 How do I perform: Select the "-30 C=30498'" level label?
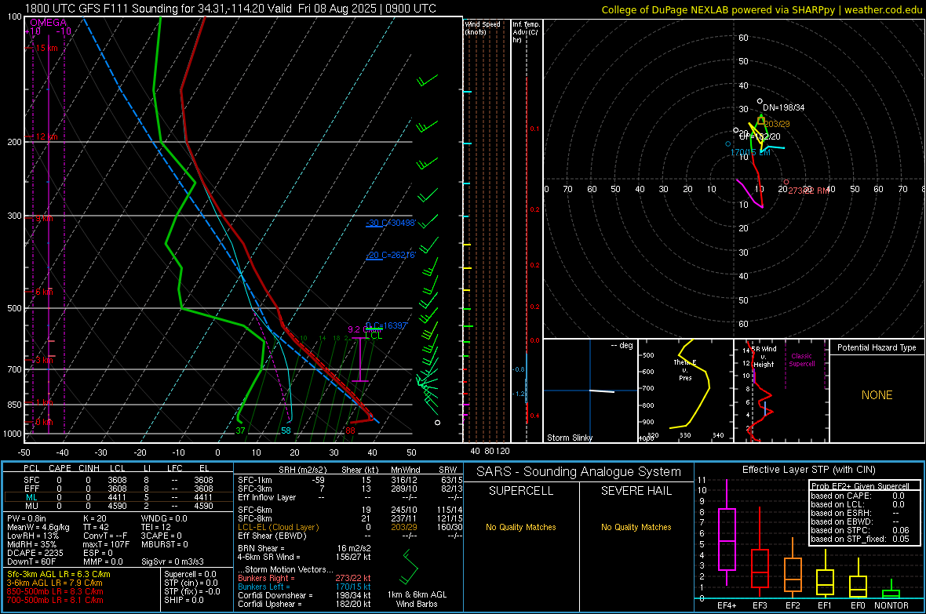tap(391, 223)
